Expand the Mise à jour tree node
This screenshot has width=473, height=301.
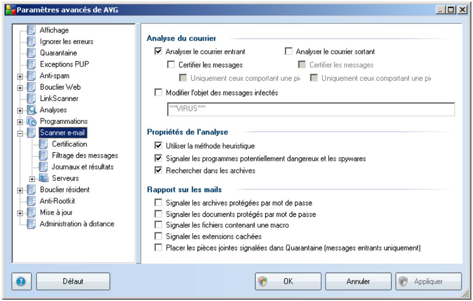[20, 213]
